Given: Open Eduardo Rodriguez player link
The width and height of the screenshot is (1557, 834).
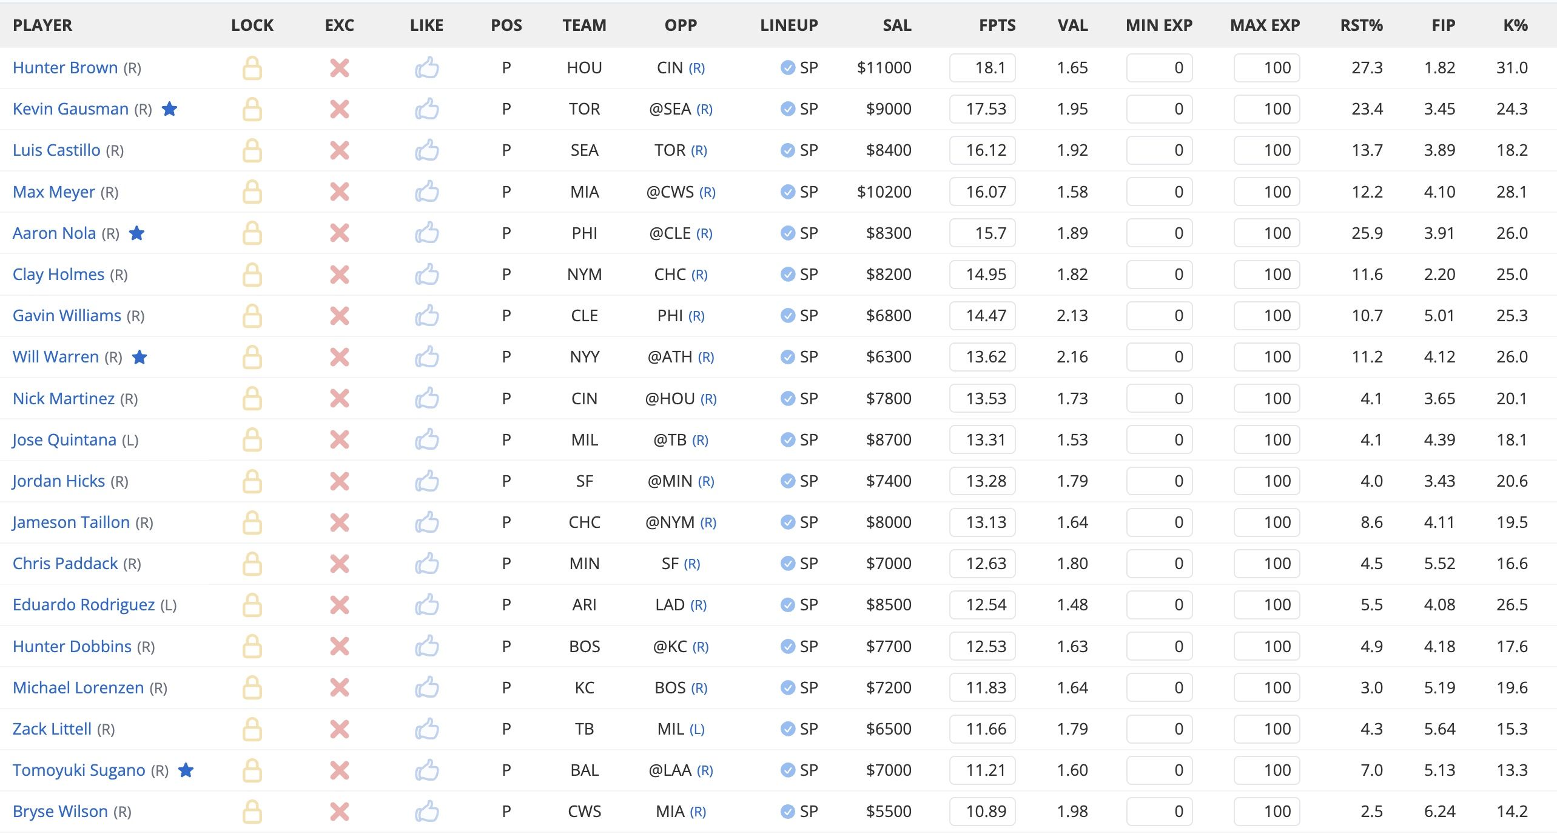Looking at the screenshot, I should (84, 605).
